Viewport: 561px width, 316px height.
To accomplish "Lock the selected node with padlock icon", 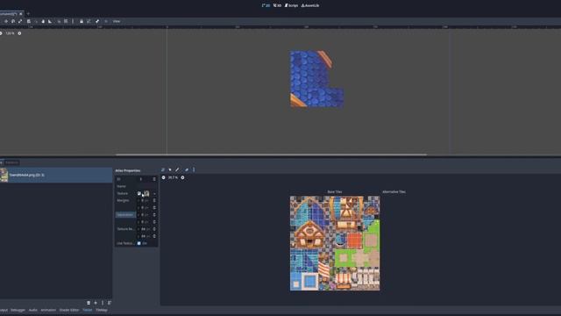I will [82, 21].
